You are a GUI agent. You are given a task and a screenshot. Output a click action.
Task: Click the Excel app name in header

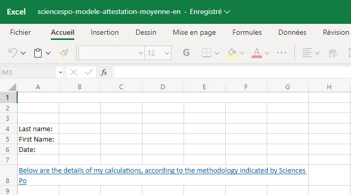coord(16,11)
